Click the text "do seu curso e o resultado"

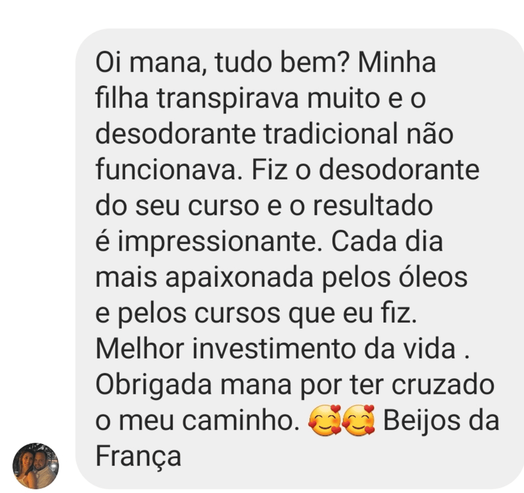pos(264,205)
